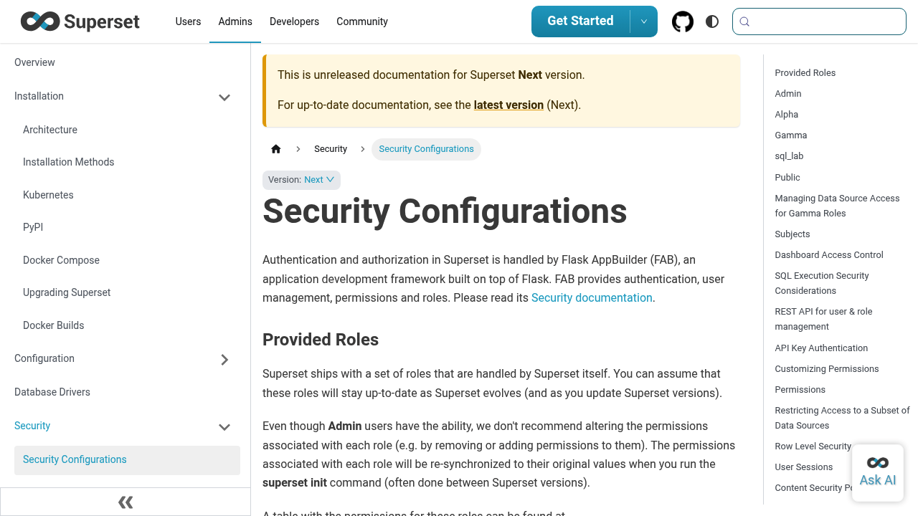Click the Security Configurations page heading

[445, 211]
